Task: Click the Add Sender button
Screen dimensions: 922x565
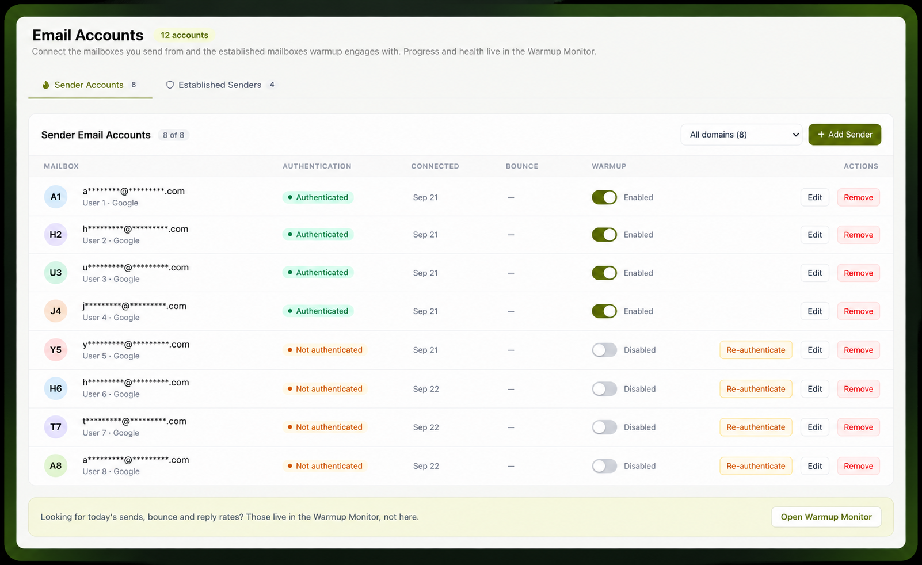Action: point(844,135)
